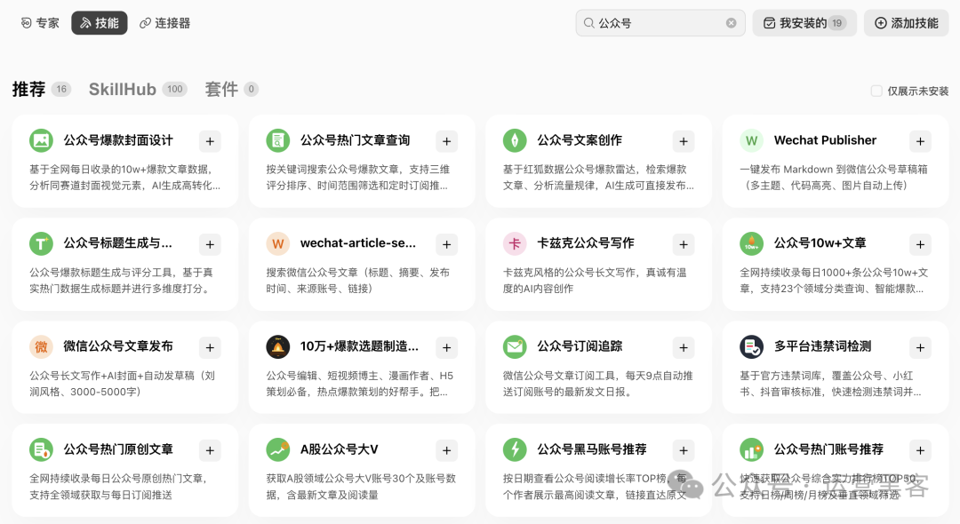Image resolution: width=960 pixels, height=524 pixels.
Task: Click the 10万+爆款选题制造 skill icon
Action: pyautogui.click(x=278, y=346)
